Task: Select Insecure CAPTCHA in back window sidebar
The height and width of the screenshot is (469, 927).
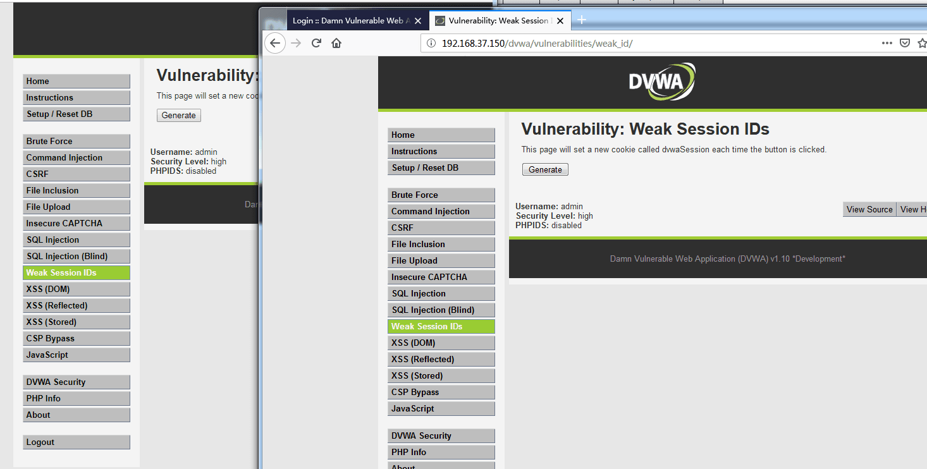Action: [77, 223]
